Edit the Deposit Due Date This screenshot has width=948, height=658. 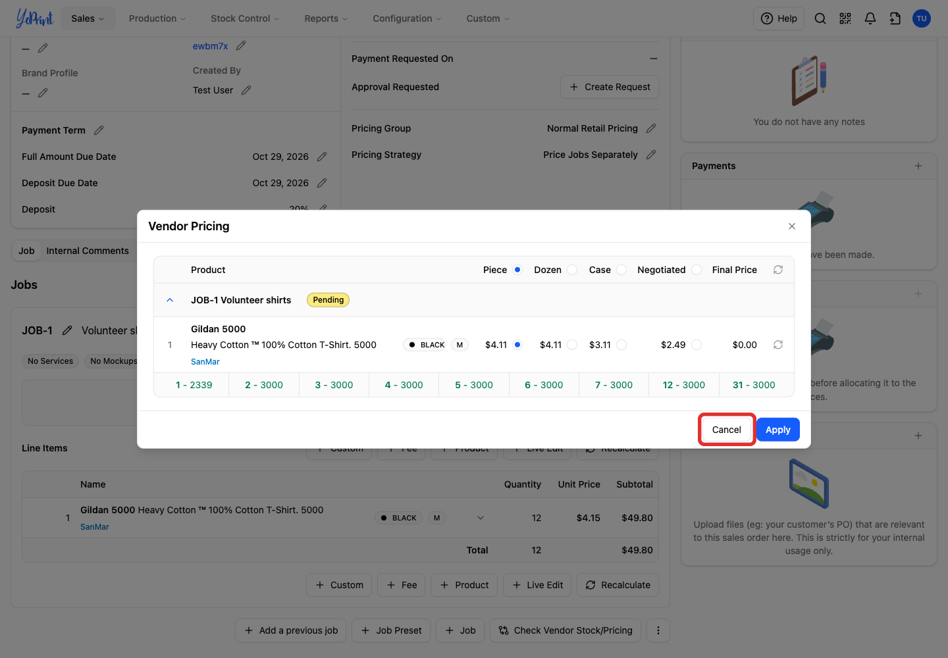click(x=322, y=183)
